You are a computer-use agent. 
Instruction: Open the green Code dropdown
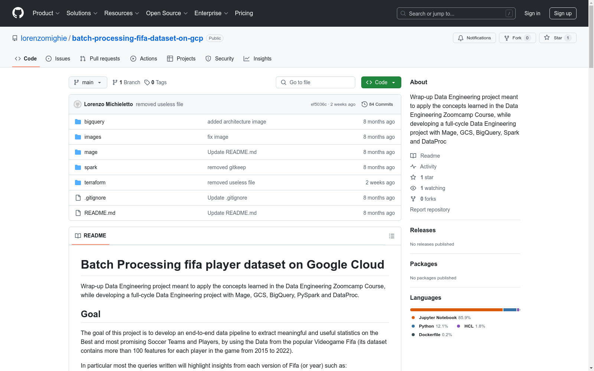point(381,82)
